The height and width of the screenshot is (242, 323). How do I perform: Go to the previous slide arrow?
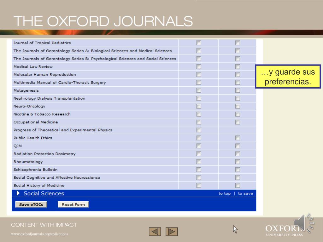coord(155,232)
